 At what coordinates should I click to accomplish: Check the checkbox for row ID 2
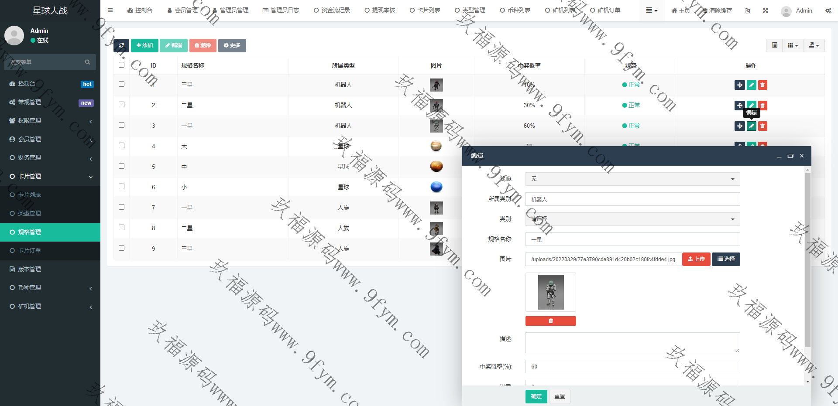[x=121, y=105]
